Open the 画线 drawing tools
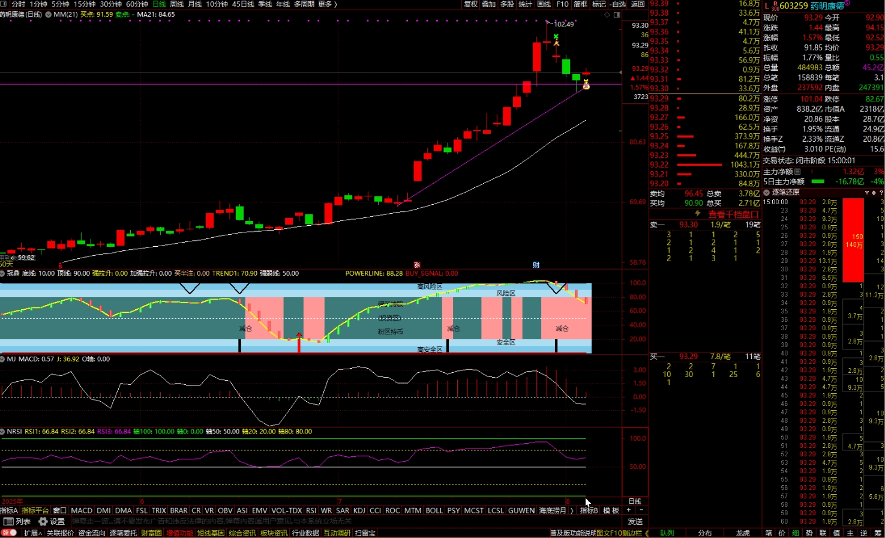This screenshot has width=885, height=538. [544, 4]
